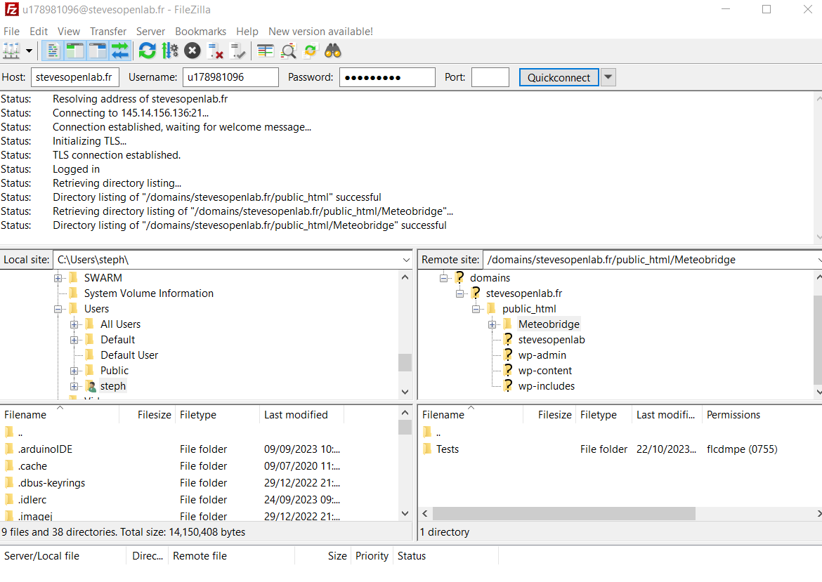The width and height of the screenshot is (822, 582).
Task: Click the Host input field
Action: click(75, 77)
